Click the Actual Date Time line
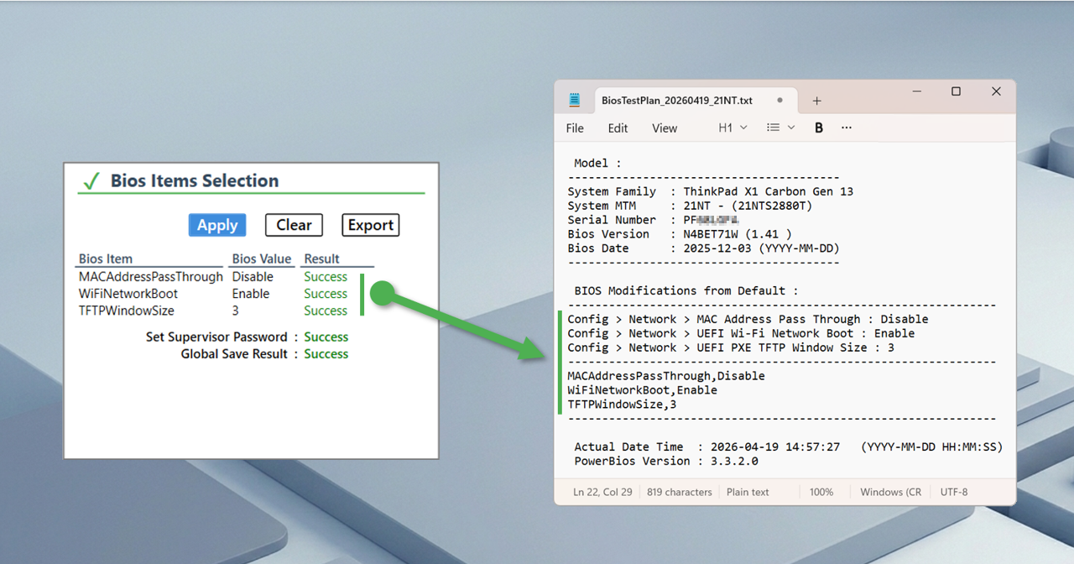This screenshot has height=564, width=1074. click(x=789, y=446)
